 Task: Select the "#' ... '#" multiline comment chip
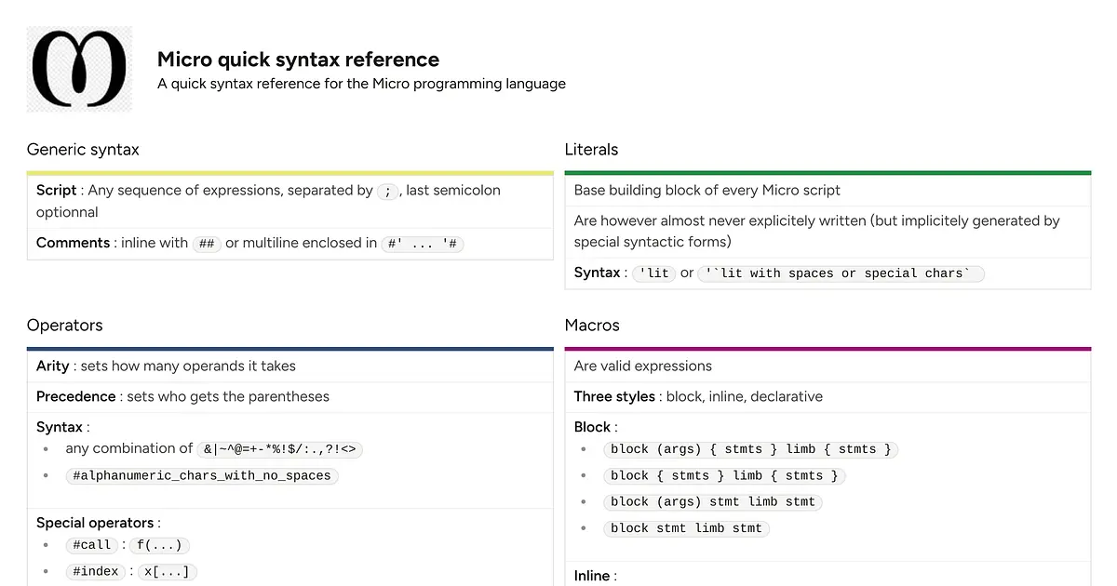tap(422, 244)
